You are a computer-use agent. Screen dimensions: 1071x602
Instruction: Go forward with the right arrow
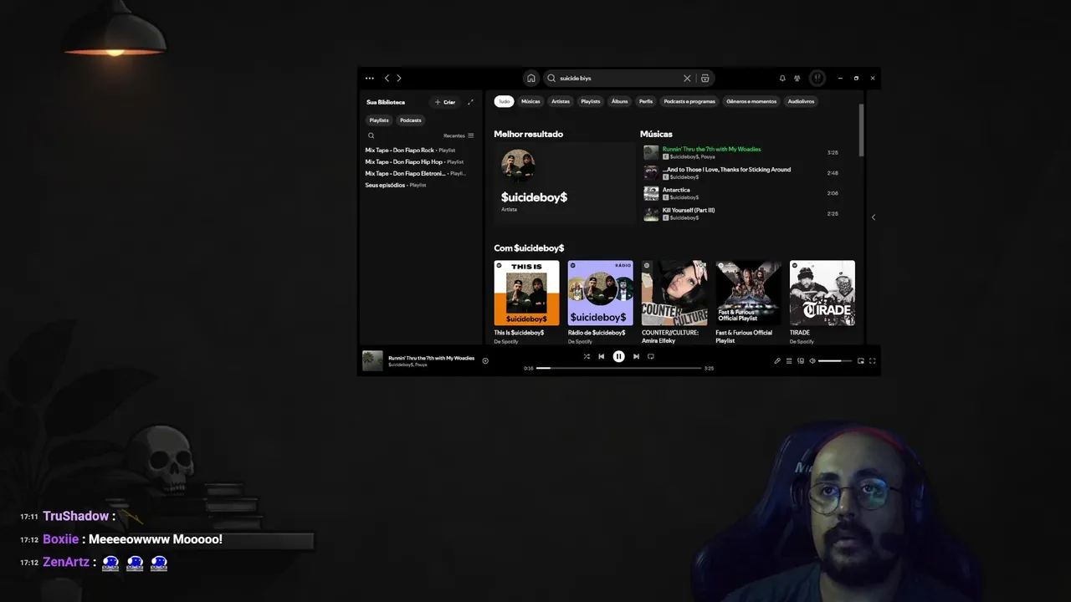point(399,78)
